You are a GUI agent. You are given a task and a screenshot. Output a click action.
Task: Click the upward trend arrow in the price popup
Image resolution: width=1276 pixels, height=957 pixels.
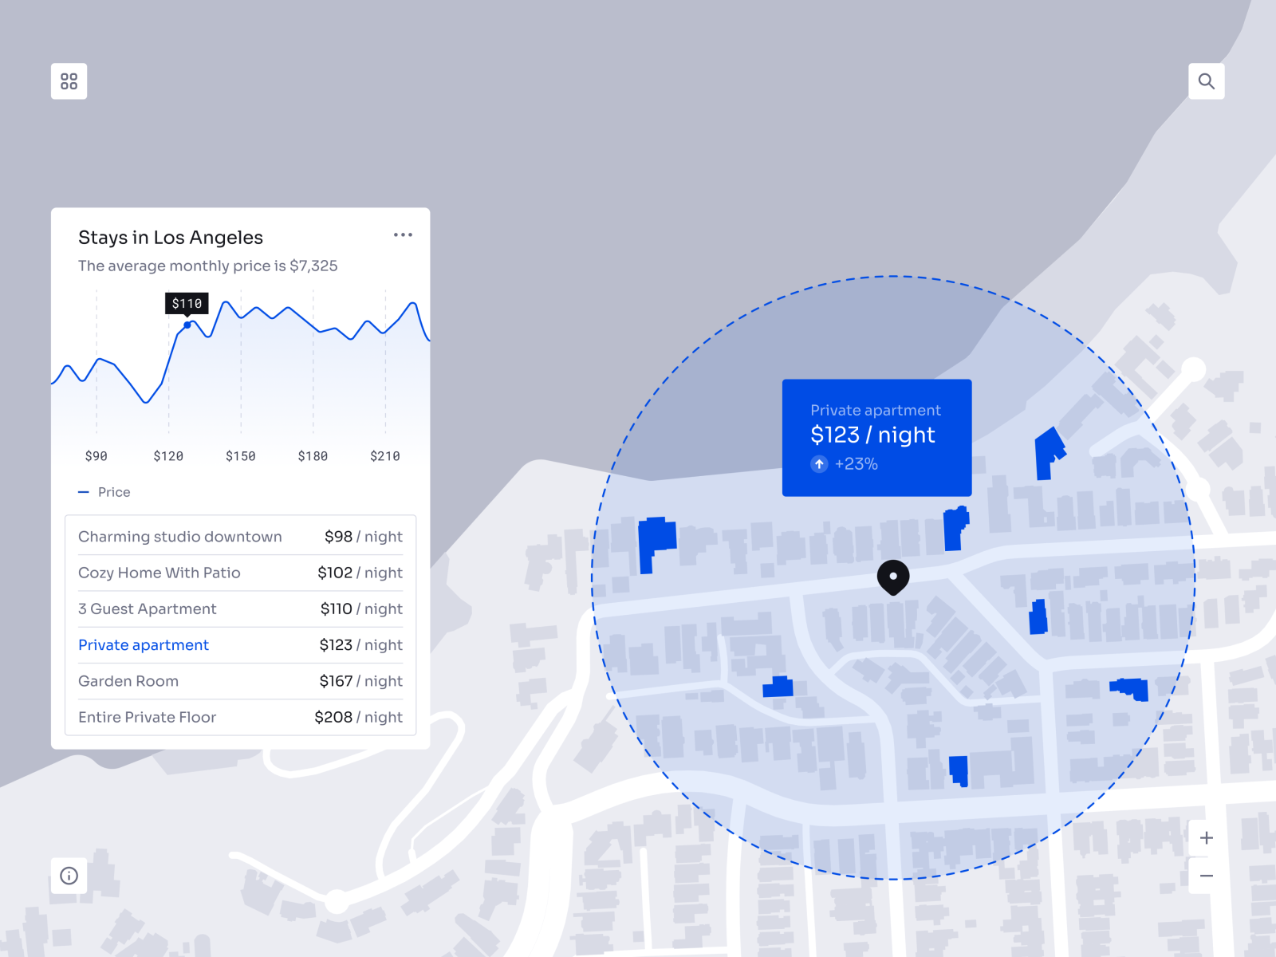click(818, 463)
